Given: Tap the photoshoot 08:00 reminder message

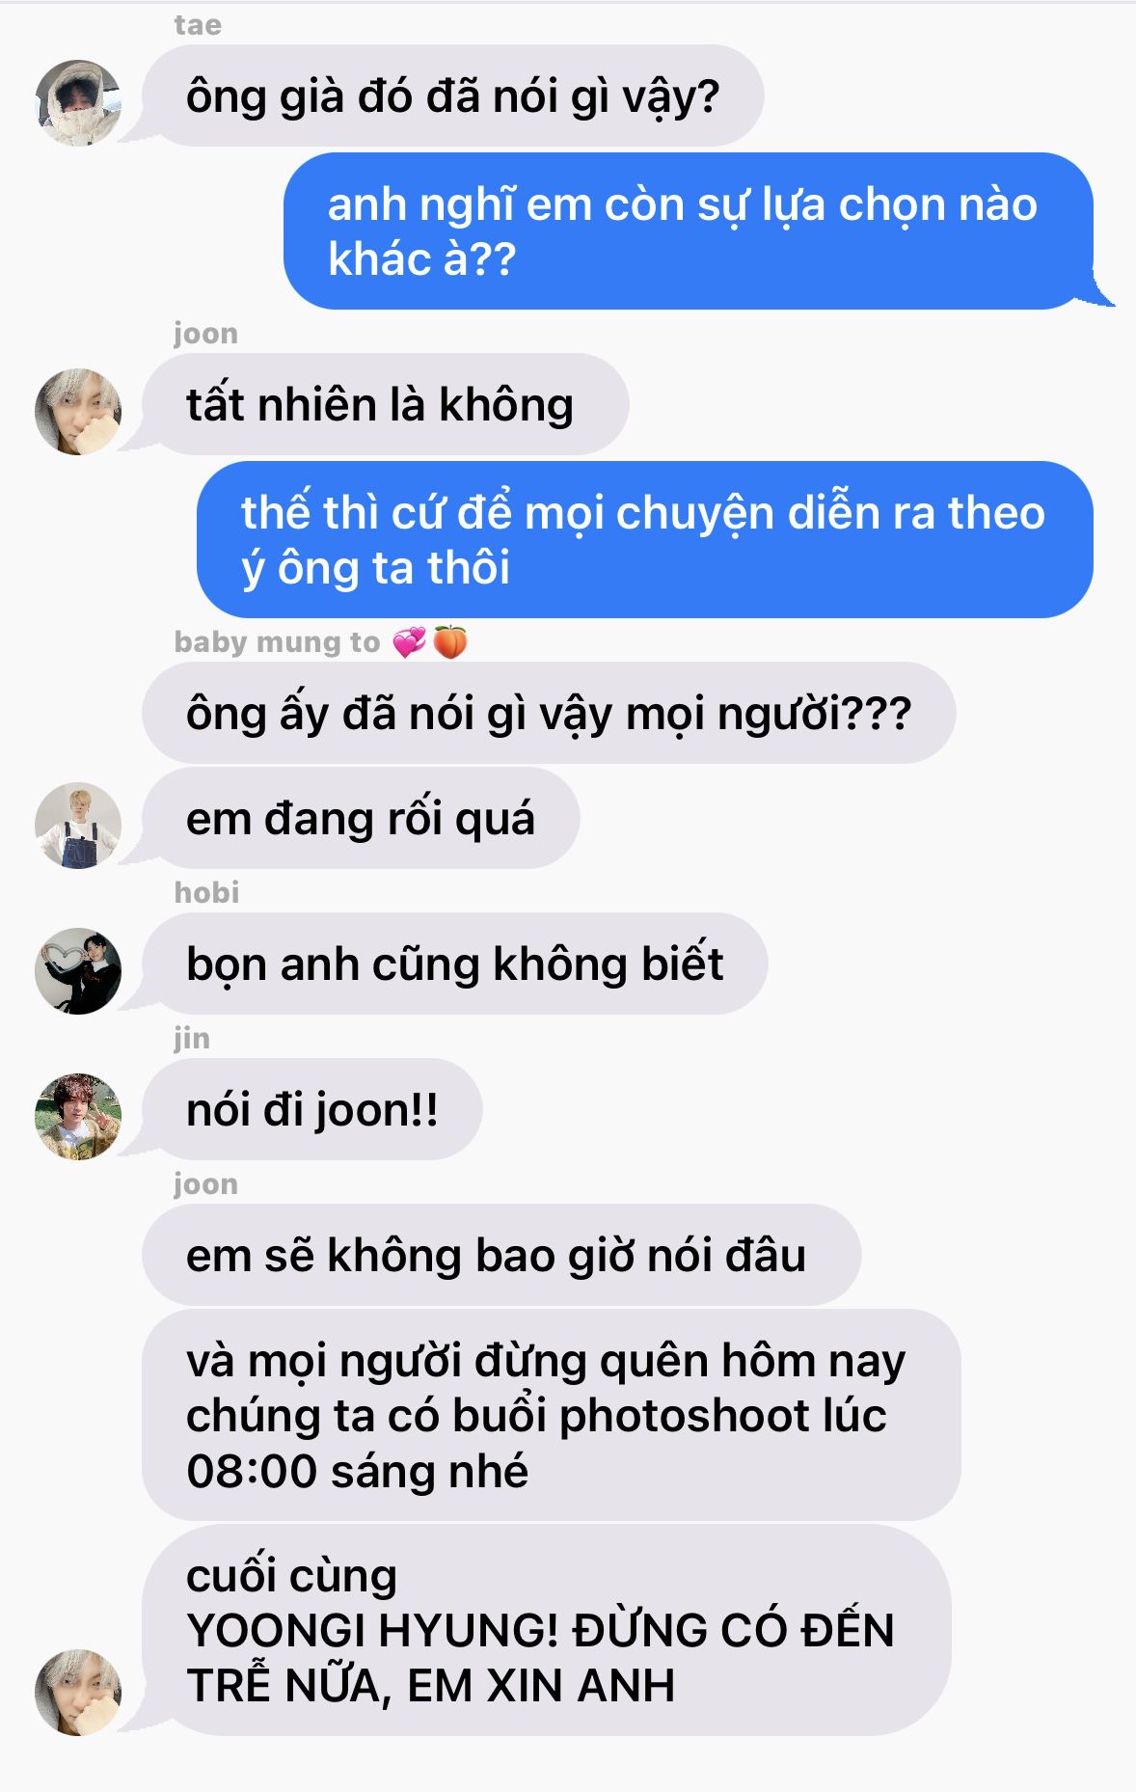Looking at the screenshot, I should [552, 1415].
